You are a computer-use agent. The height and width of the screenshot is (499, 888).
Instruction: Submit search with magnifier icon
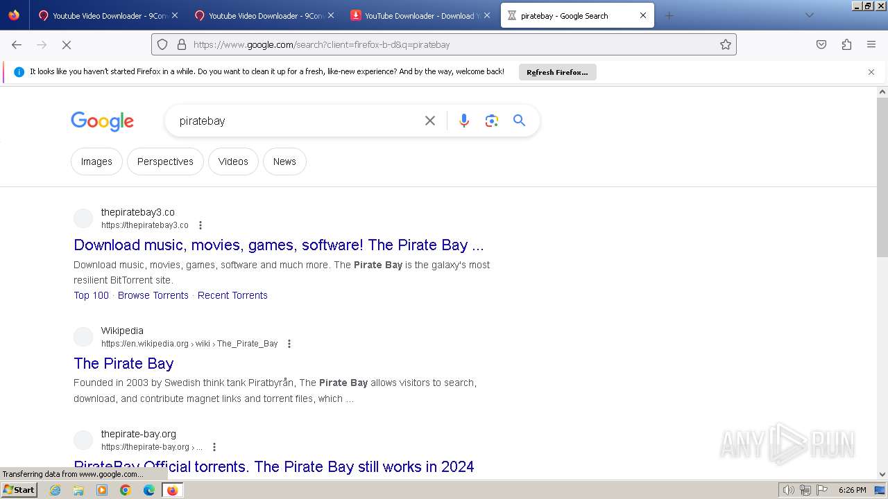(519, 121)
